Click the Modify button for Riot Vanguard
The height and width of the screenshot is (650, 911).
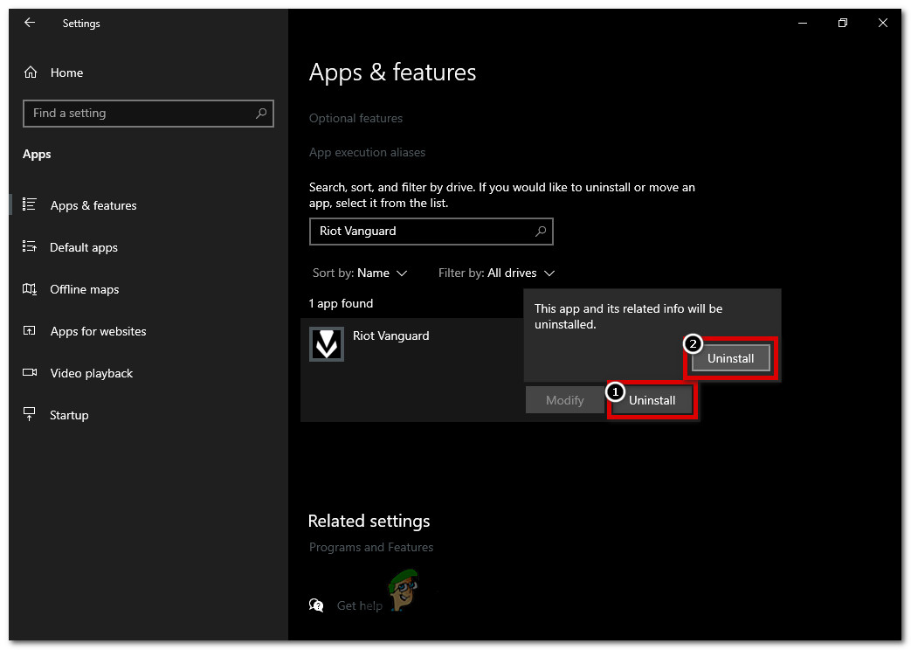pos(563,399)
